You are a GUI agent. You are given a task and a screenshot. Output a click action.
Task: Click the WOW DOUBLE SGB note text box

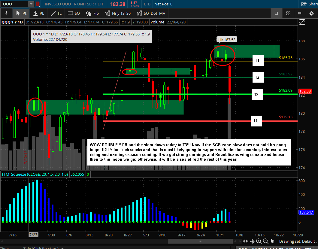(x=189, y=152)
